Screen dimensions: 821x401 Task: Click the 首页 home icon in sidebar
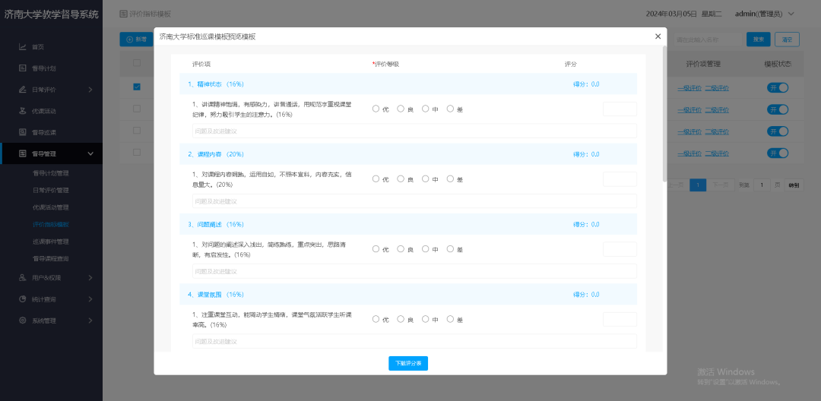23,47
